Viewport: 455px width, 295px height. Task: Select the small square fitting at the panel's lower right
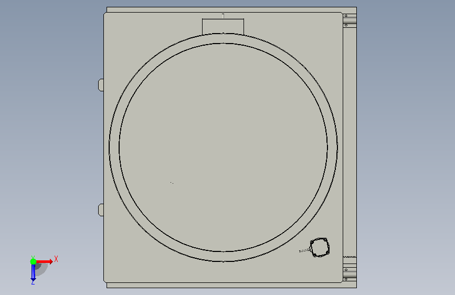point(320,247)
